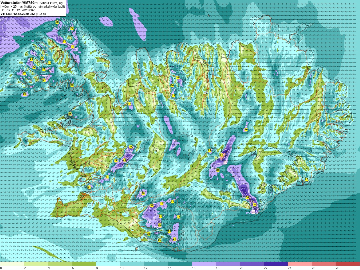Screen dimensions: 360x270
Task: Click the legend scale tick label 14
Action: [x=169, y=268]
